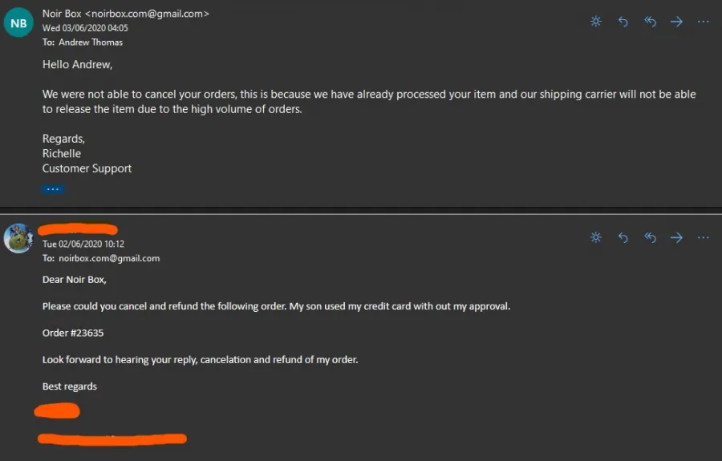Toggle light mode sun icon on Noir Box email
The height and width of the screenshot is (461, 722).
pyautogui.click(x=596, y=21)
